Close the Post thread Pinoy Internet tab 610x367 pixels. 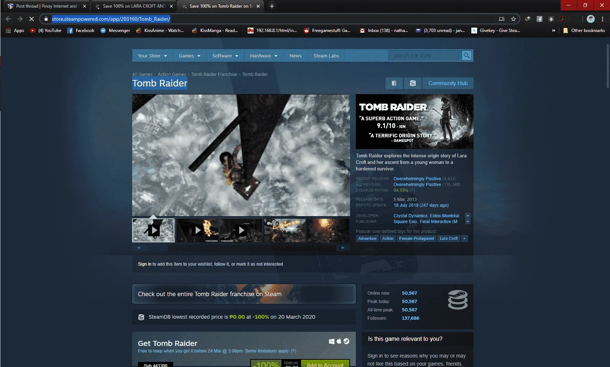tap(85, 6)
